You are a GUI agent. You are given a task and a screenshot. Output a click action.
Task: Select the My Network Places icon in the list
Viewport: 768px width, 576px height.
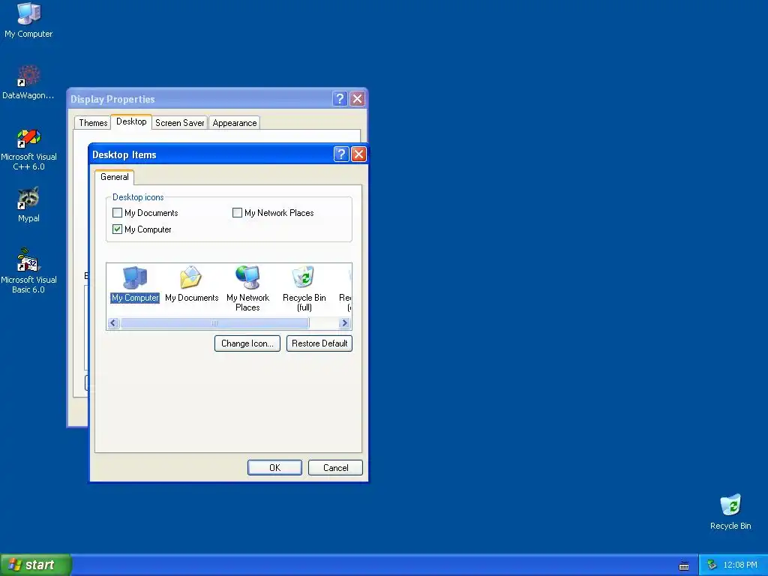[x=247, y=289]
